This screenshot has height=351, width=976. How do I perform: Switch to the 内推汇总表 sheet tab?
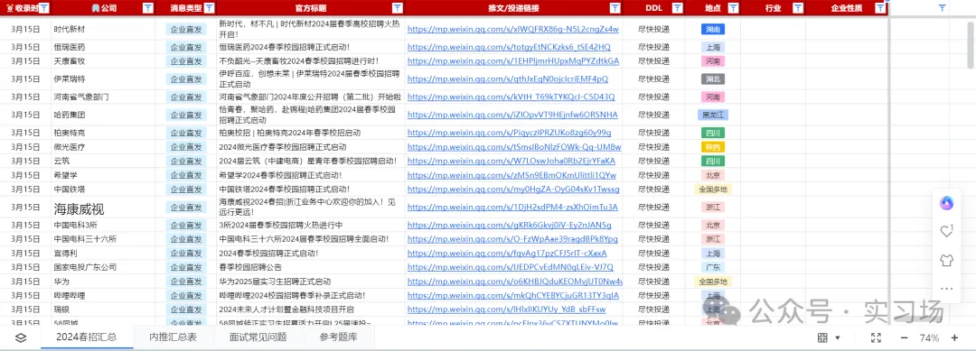(x=173, y=337)
